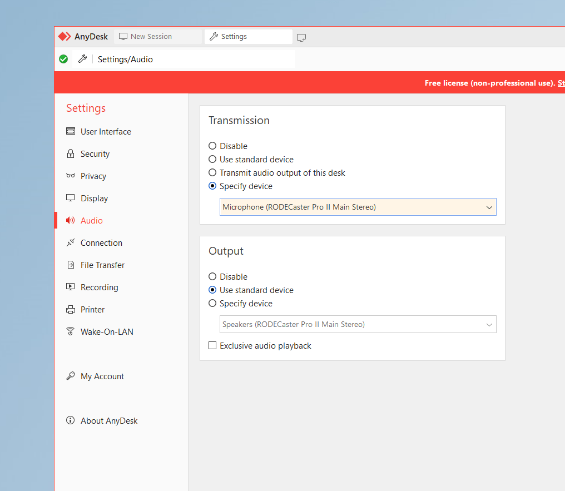Click the Output section heading
Image resolution: width=565 pixels, height=491 pixels.
226,251
